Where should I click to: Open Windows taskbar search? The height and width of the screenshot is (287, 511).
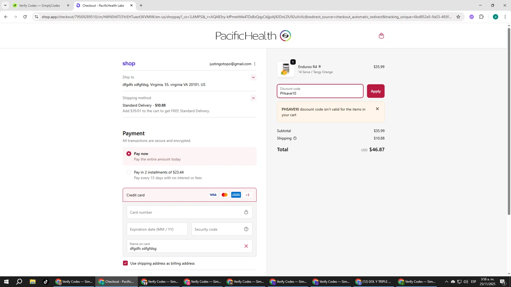pos(19,282)
